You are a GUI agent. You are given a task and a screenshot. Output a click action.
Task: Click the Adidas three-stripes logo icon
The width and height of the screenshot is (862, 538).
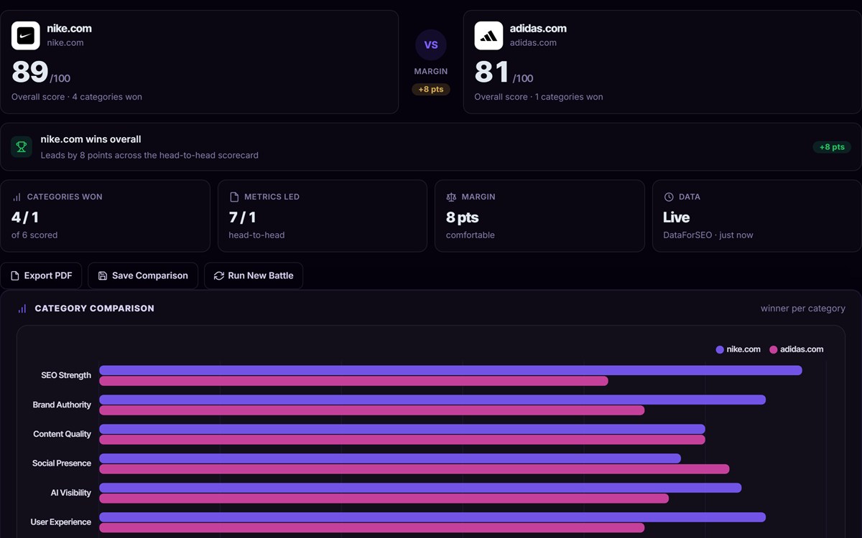click(x=488, y=36)
